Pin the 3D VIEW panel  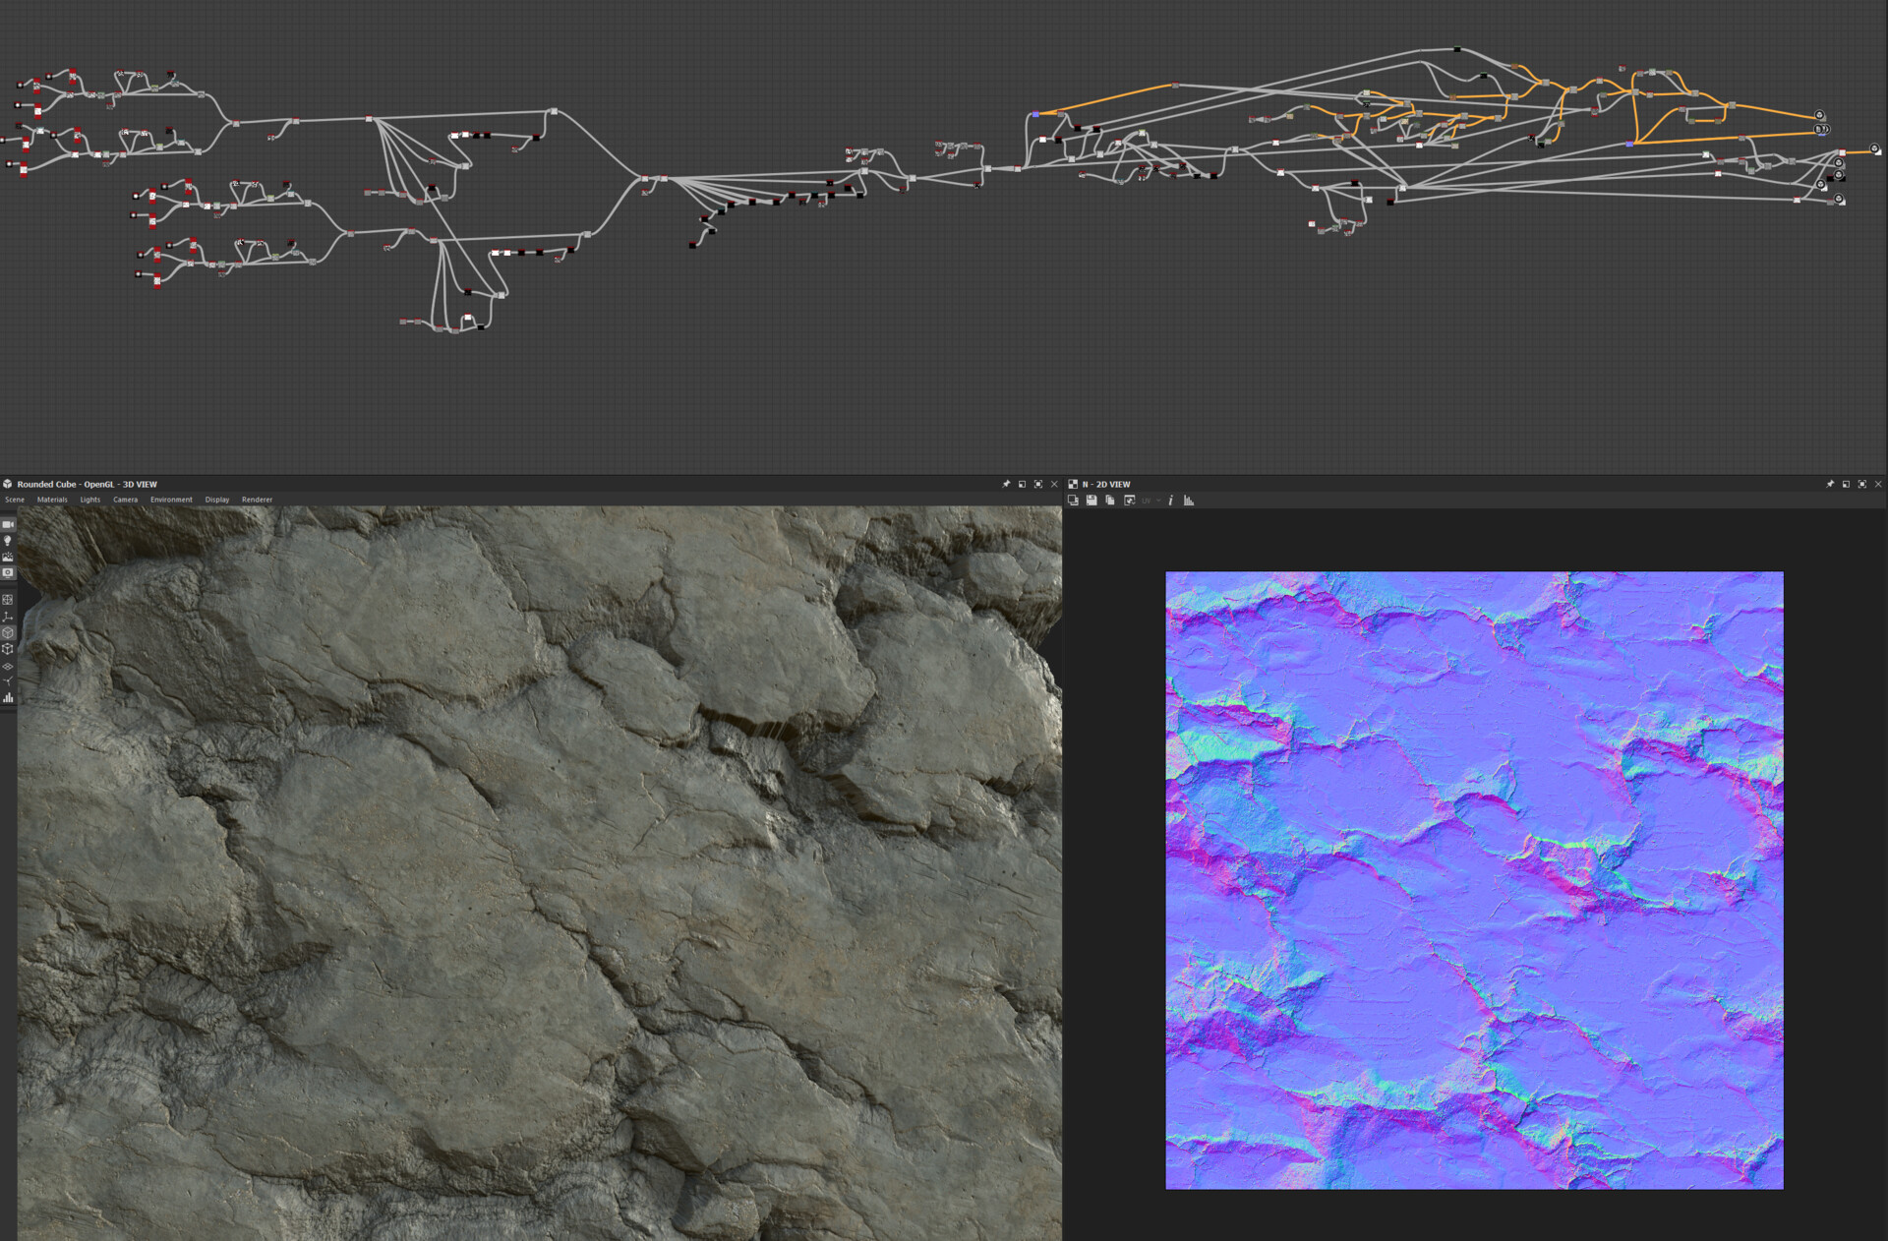[1006, 484]
